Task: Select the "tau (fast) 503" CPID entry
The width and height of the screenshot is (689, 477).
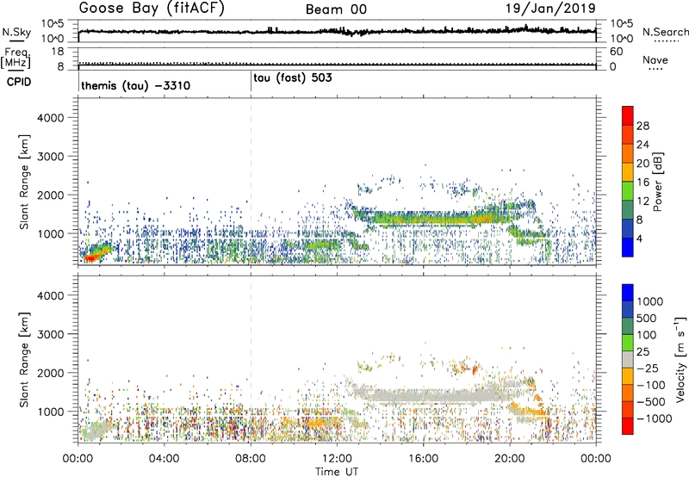Action: coord(293,78)
